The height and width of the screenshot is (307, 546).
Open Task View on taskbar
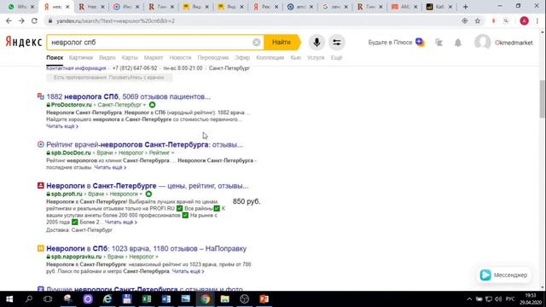click(48, 299)
